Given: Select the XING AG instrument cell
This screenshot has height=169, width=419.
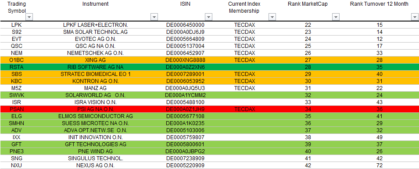Looking at the screenshot, I should coord(95,60).
